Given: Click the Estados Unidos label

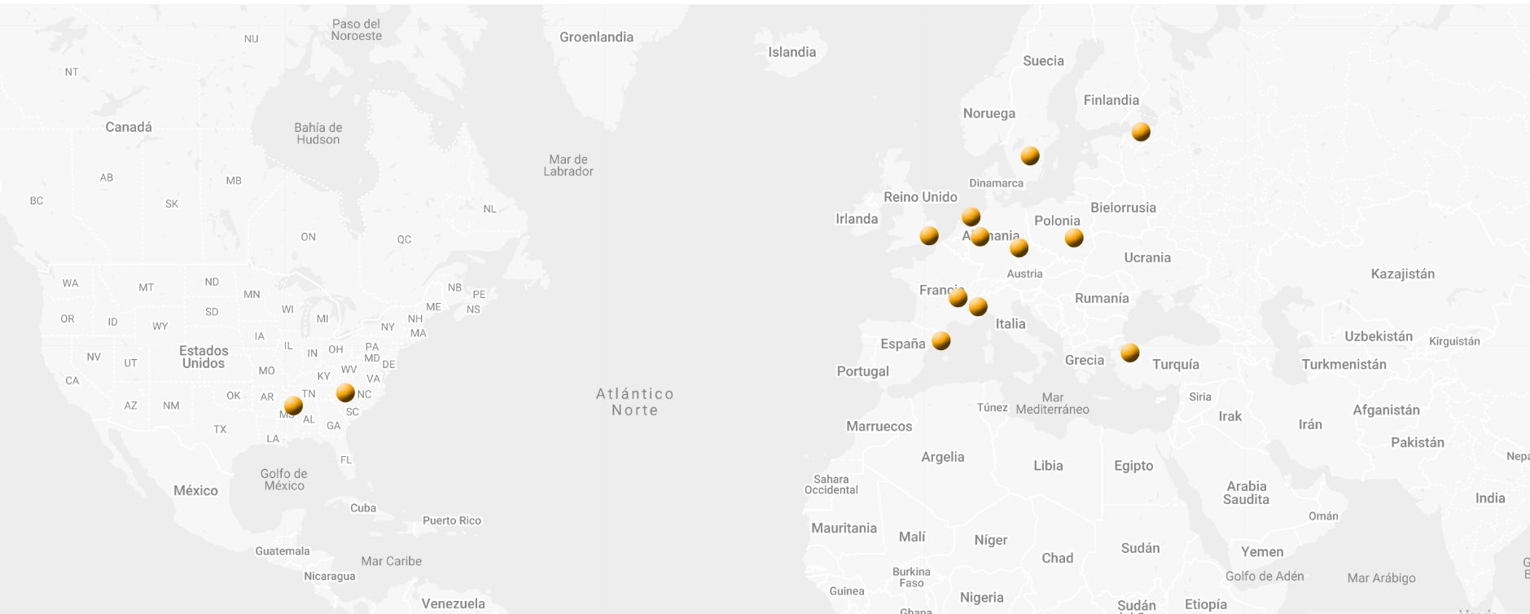Looking at the screenshot, I should click(204, 357).
